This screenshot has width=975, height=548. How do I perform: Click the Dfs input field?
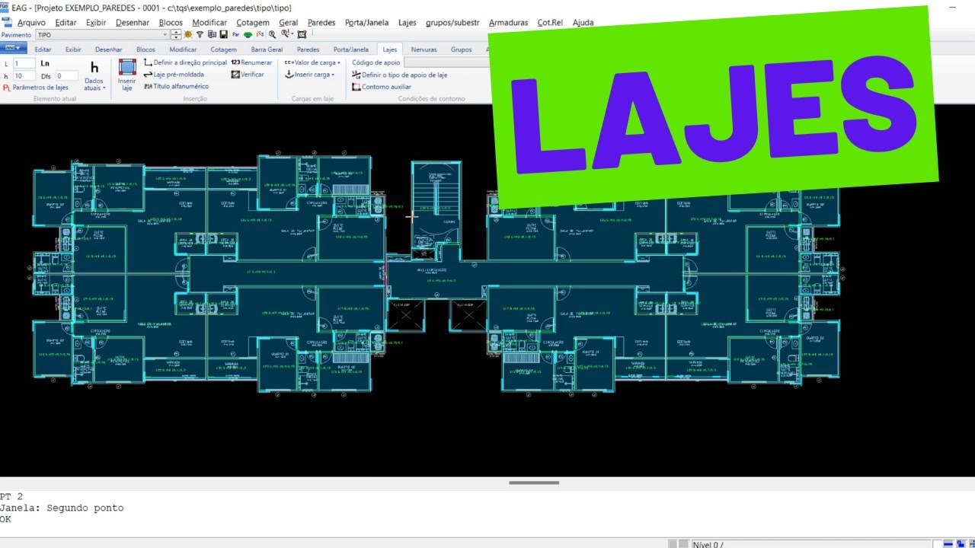point(66,76)
